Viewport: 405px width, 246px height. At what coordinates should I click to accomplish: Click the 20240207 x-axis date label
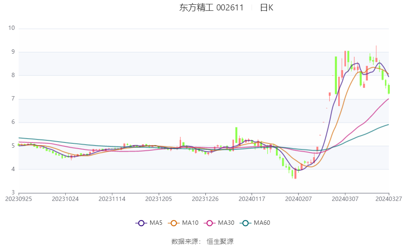point(298,199)
